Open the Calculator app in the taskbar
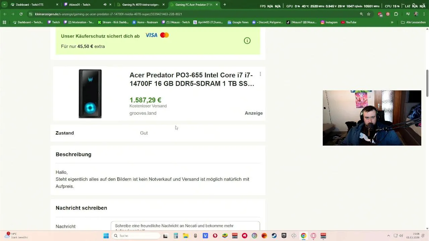The height and width of the screenshot is (241, 429). pos(176,236)
